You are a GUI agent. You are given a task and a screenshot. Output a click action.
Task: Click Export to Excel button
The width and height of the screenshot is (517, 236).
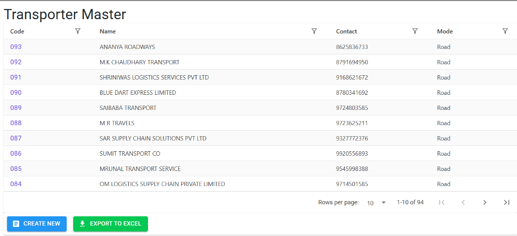(x=111, y=224)
